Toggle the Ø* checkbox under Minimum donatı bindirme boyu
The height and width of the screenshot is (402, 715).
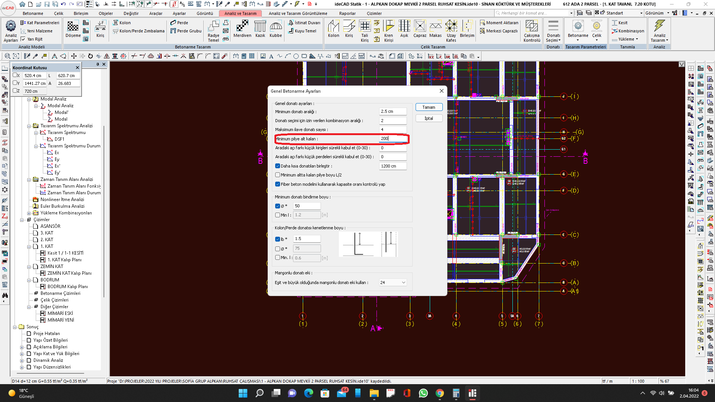[277, 206]
